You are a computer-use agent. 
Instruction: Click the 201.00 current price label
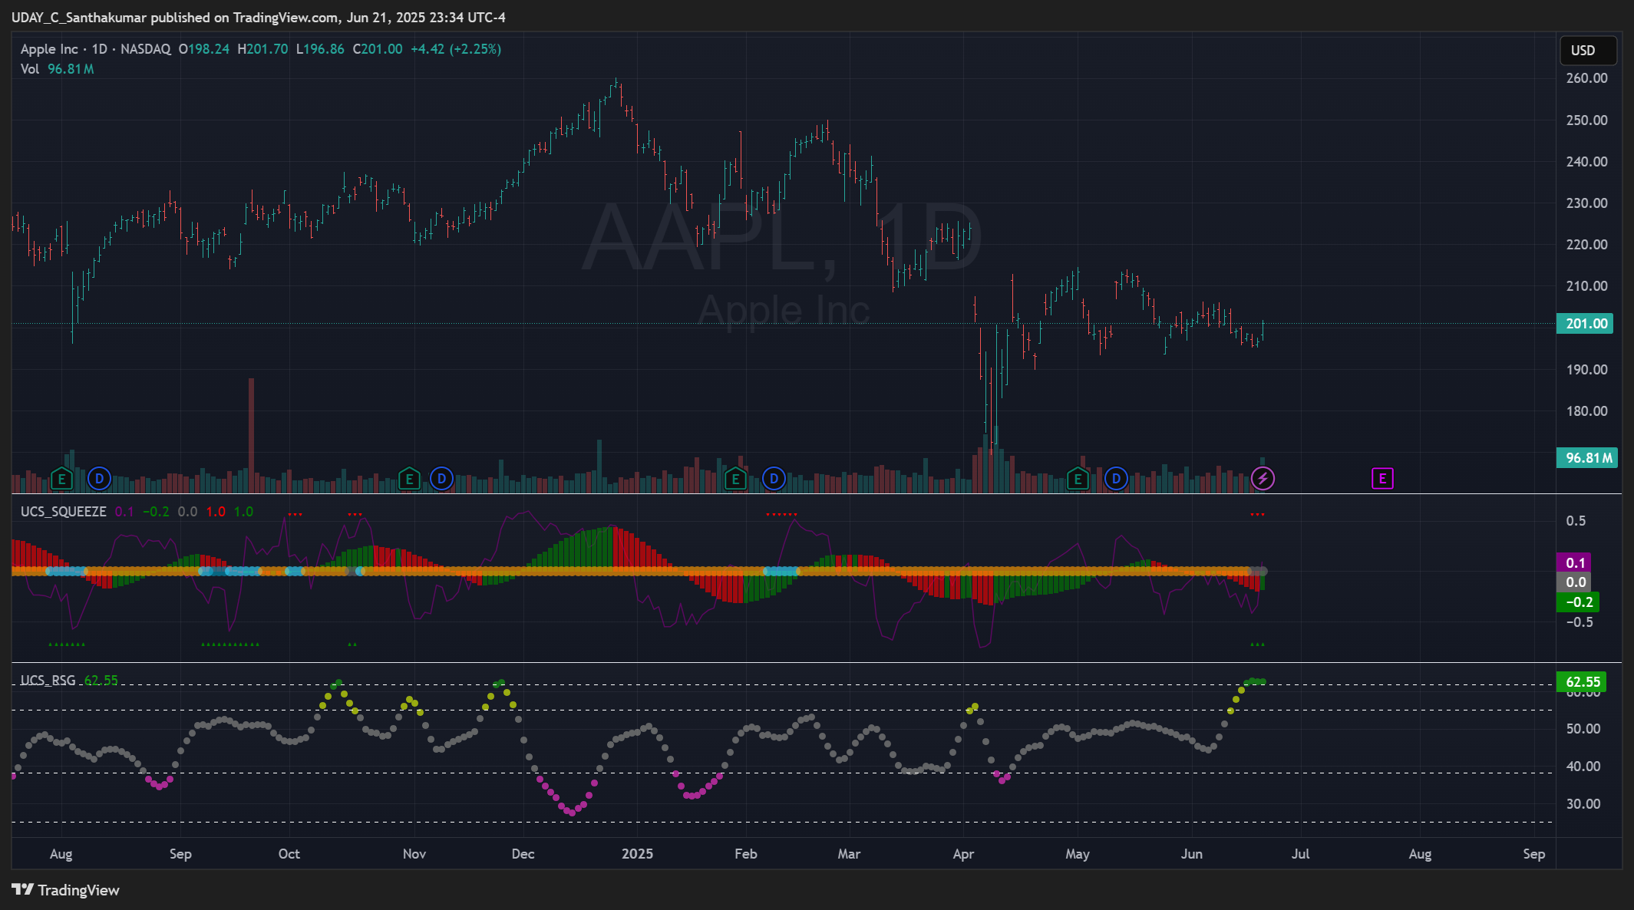[1586, 324]
